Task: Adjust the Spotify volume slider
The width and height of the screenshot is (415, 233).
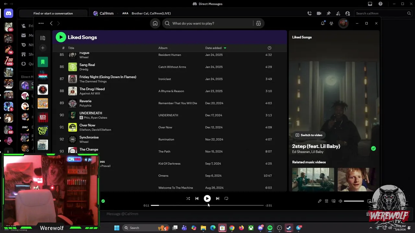Action: 354,201
